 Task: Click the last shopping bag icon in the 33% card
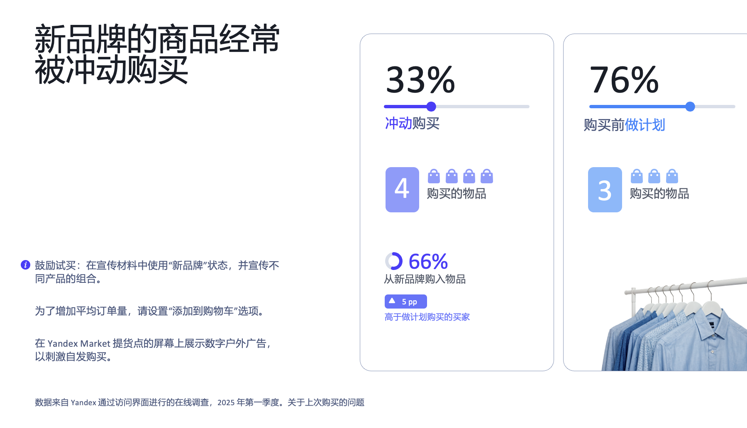[x=487, y=176]
